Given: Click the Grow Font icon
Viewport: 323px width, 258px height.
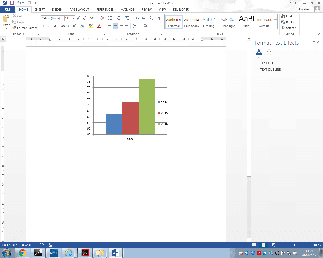Looking at the screenshot, I should tap(78, 18).
